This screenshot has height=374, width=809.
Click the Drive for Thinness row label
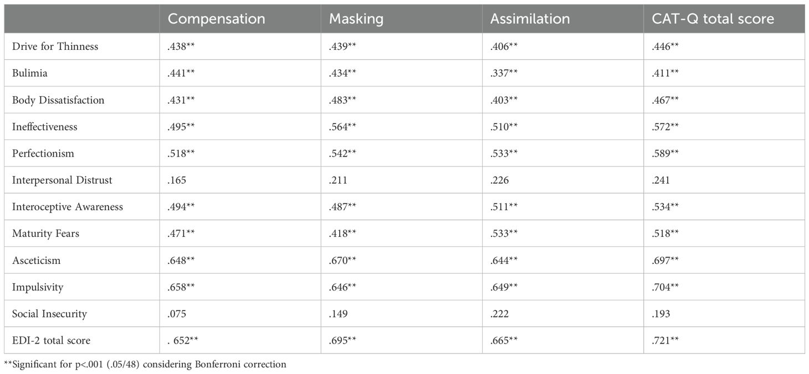[x=55, y=46]
